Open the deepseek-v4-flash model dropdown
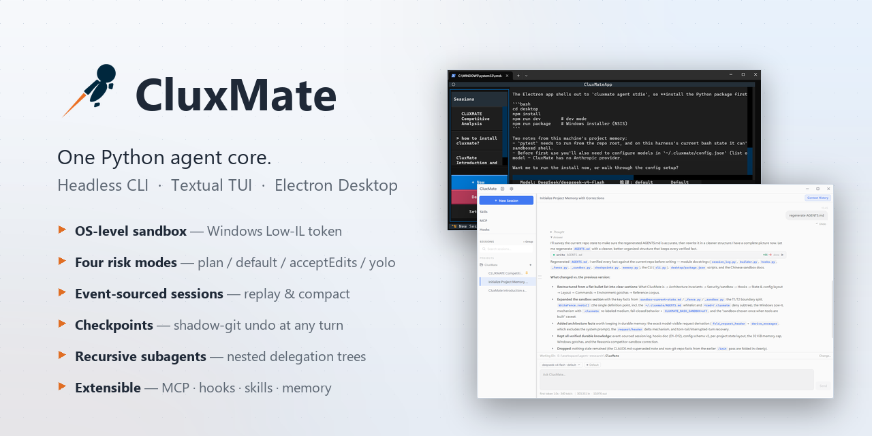Screen dimensions: 872x436 (561, 364)
